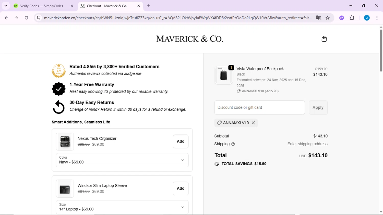Open the Extensions puzzle icon

click(352, 18)
